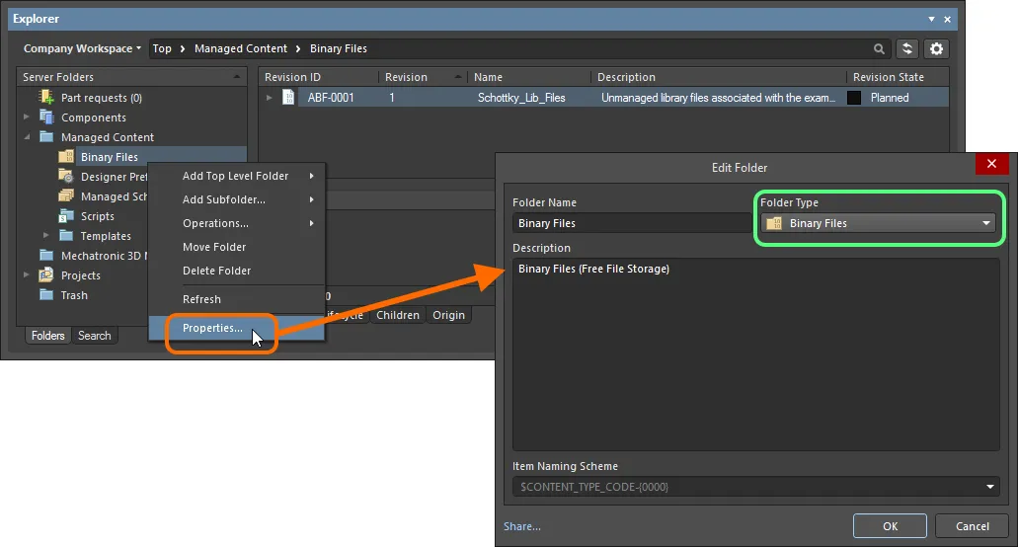Viewport: 1018px width, 547px height.
Task: Expand the Components tree node
Action: tap(28, 117)
